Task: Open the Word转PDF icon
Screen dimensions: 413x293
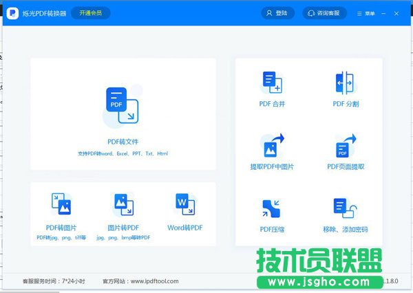Action: 185,204
